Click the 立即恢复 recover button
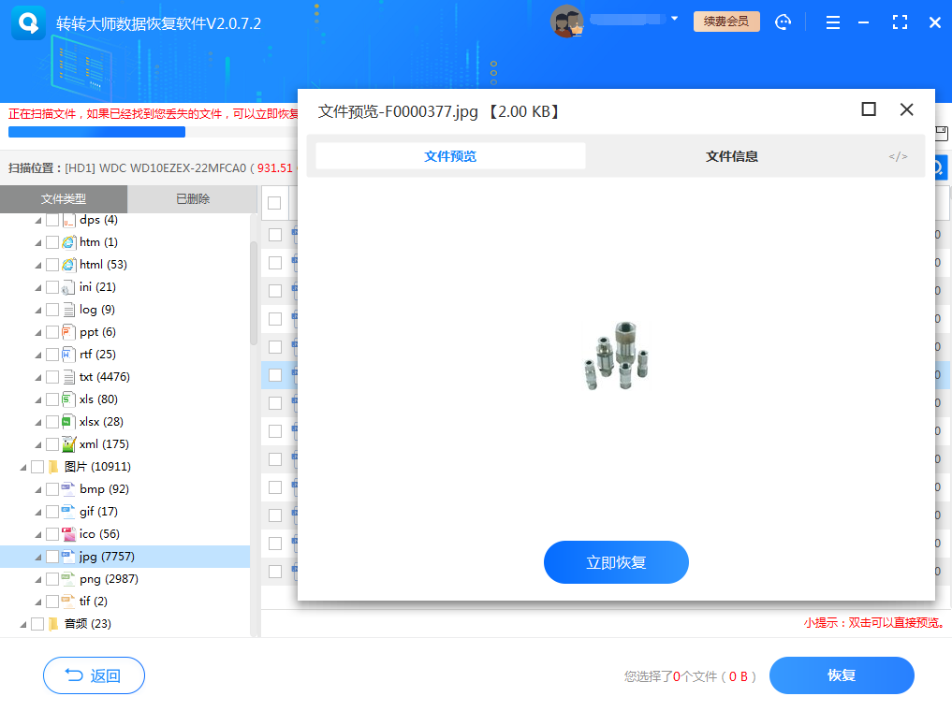This screenshot has width=952, height=711. pos(616,562)
